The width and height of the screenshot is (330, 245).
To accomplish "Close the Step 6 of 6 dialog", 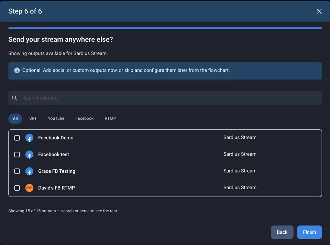I will coord(319,11).
